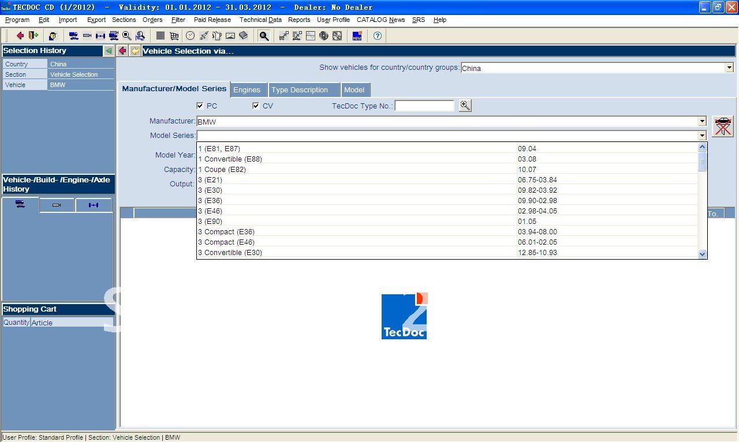Select '3 Compact (E36)' model series
The height and width of the screenshot is (442, 739).
(447, 232)
